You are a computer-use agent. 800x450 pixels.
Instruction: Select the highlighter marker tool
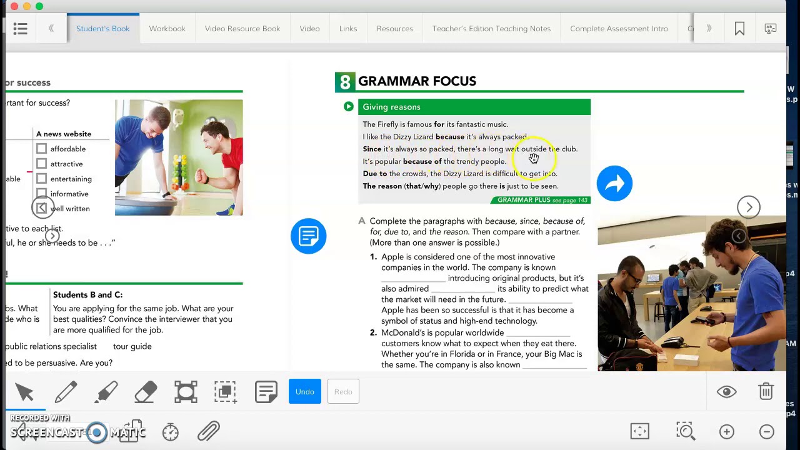coord(106,392)
